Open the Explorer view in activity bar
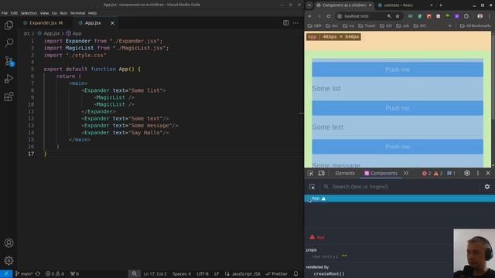The width and height of the screenshot is (495, 278). coord(9,25)
